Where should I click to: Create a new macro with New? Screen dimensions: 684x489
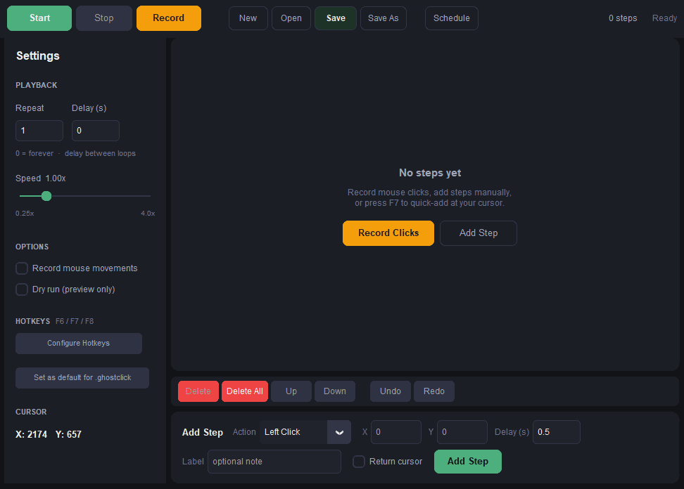point(248,18)
